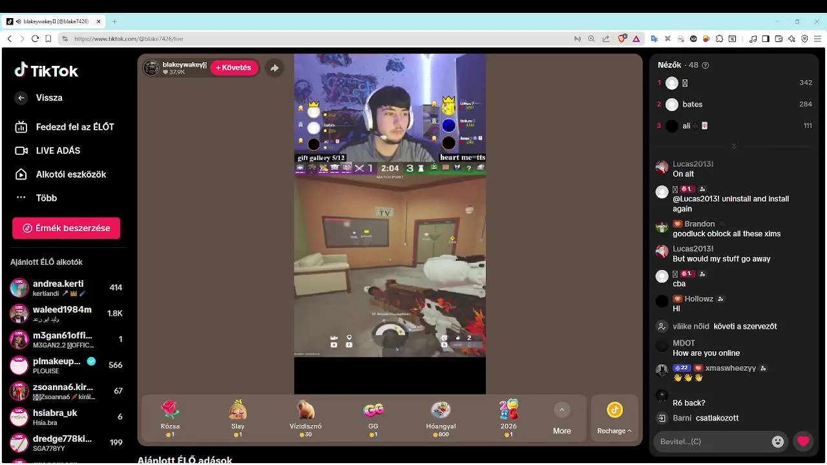The width and height of the screenshot is (827, 465).
Task: Click the m3gan61offi... profile avatar
Action: click(19, 339)
